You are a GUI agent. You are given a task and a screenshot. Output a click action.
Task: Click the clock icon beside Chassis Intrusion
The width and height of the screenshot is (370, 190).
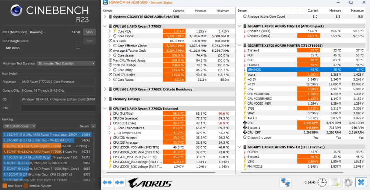(x=245, y=137)
